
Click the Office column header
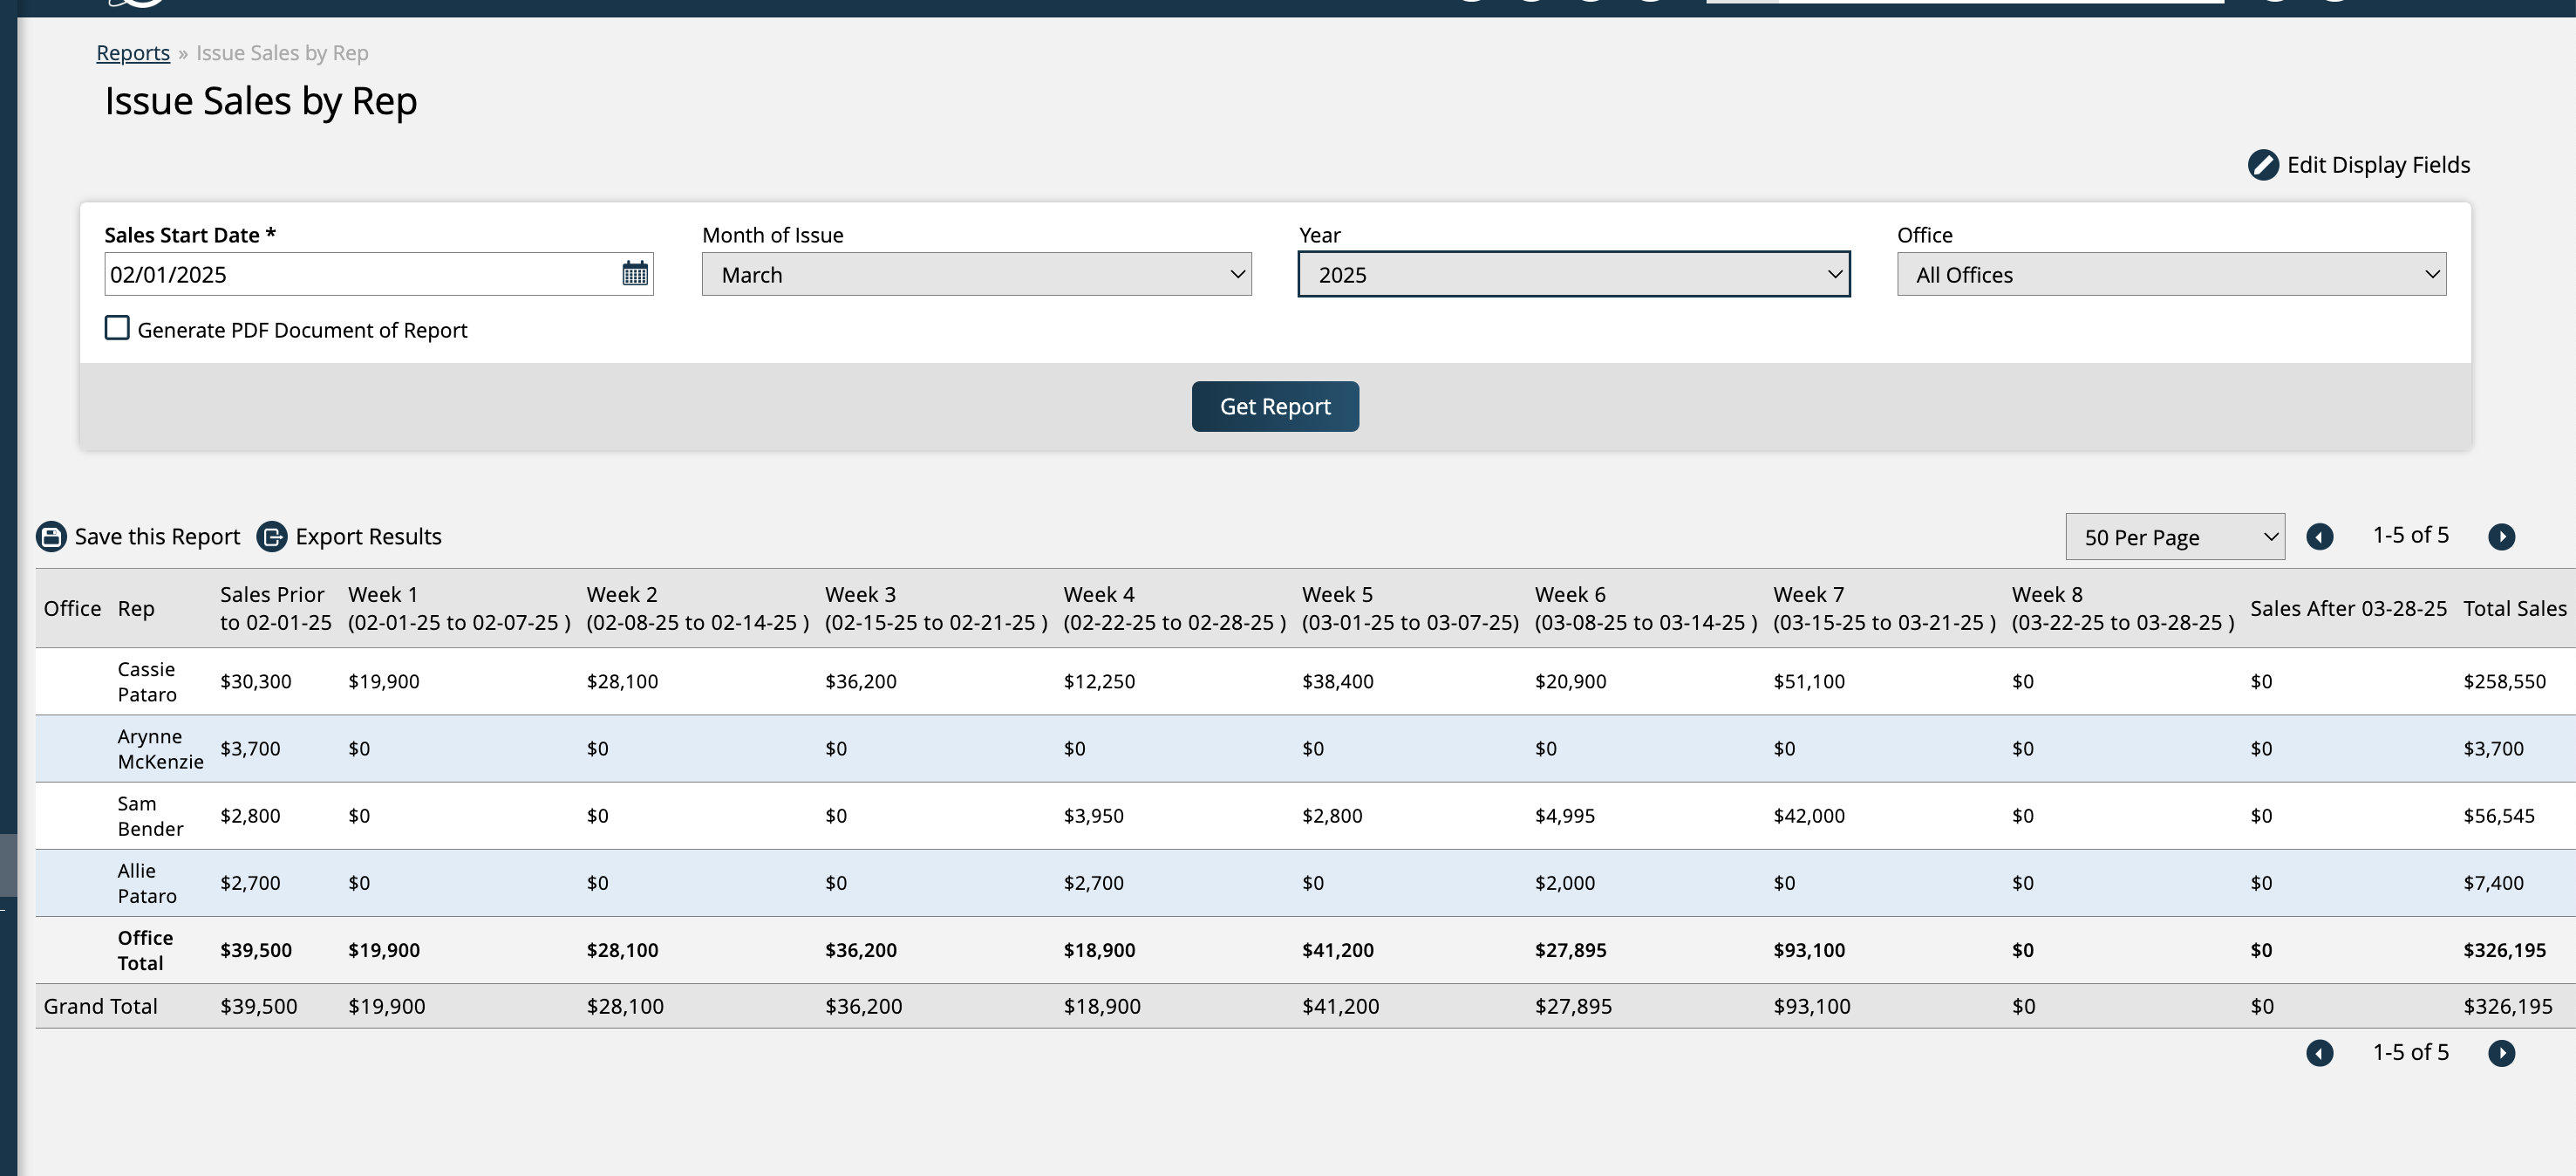72,608
